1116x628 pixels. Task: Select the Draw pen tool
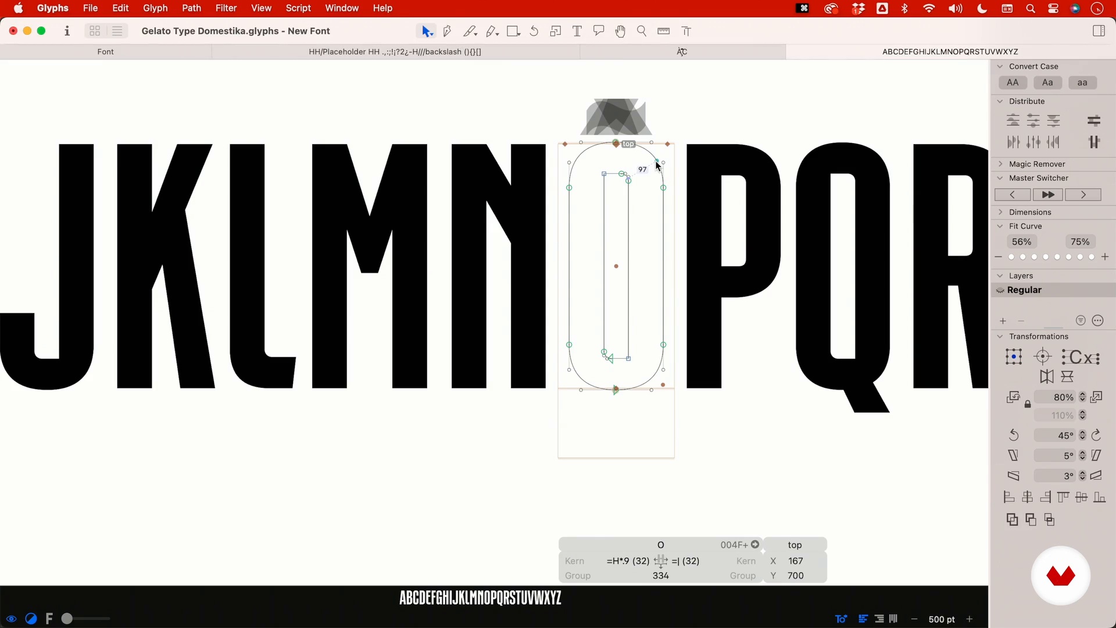click(x=448, y=31)
